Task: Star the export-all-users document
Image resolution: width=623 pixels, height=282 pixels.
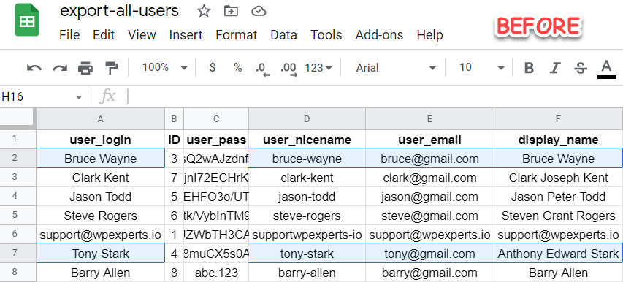Action: [204, 11]
